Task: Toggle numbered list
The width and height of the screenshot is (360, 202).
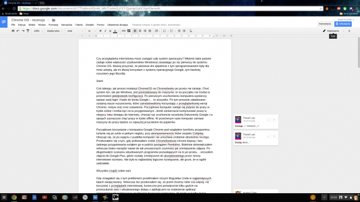Action: click(165, 31)
